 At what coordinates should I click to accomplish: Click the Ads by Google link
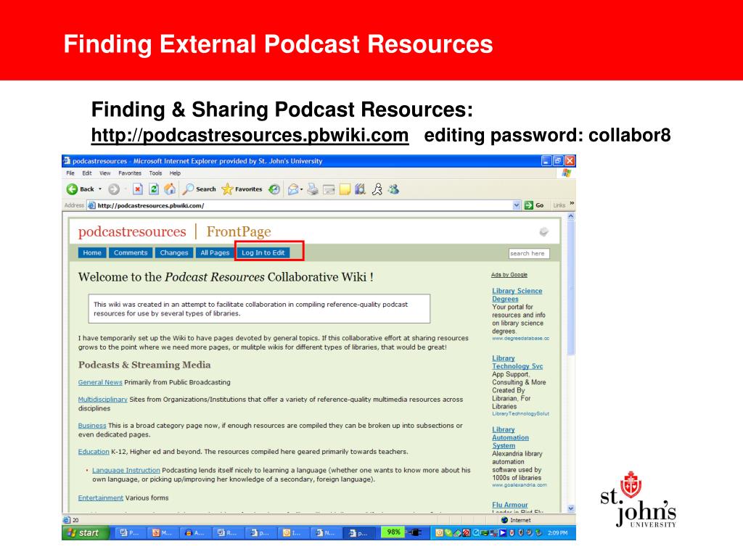[509, 275]
